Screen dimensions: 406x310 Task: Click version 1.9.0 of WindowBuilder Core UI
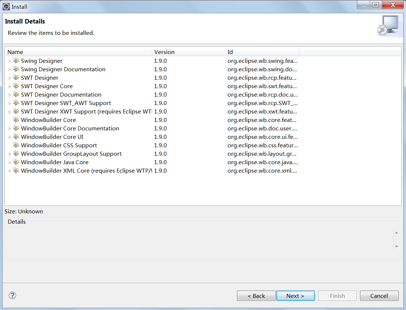(160, 137)
